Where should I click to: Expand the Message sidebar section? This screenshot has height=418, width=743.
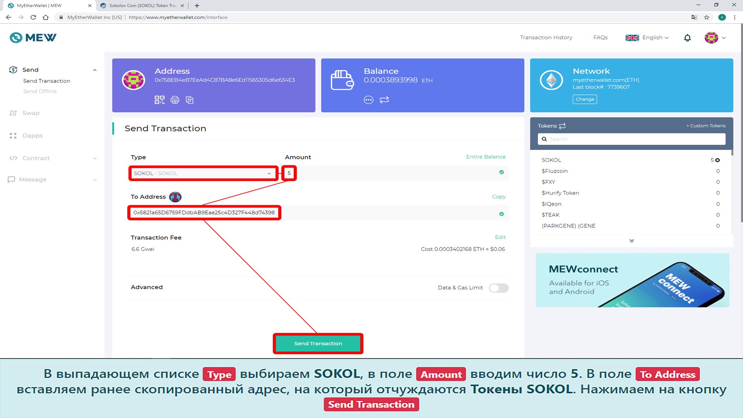[95, 180]
